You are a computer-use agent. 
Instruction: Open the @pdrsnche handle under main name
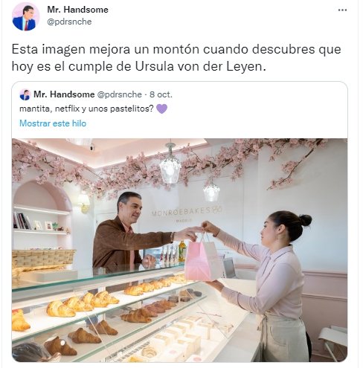pos(69,22)
